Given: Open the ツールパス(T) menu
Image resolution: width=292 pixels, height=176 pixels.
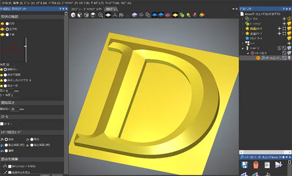Looking at the screenshot, I should point(97,3).
